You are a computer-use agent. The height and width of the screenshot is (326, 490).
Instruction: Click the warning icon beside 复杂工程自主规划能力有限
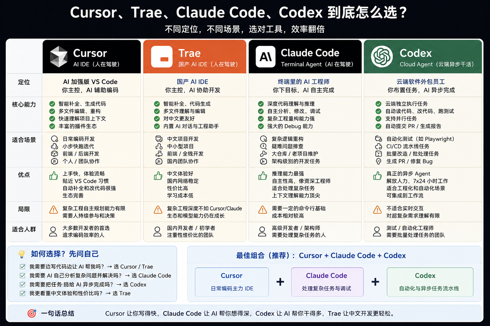click(x=54, y=210)
